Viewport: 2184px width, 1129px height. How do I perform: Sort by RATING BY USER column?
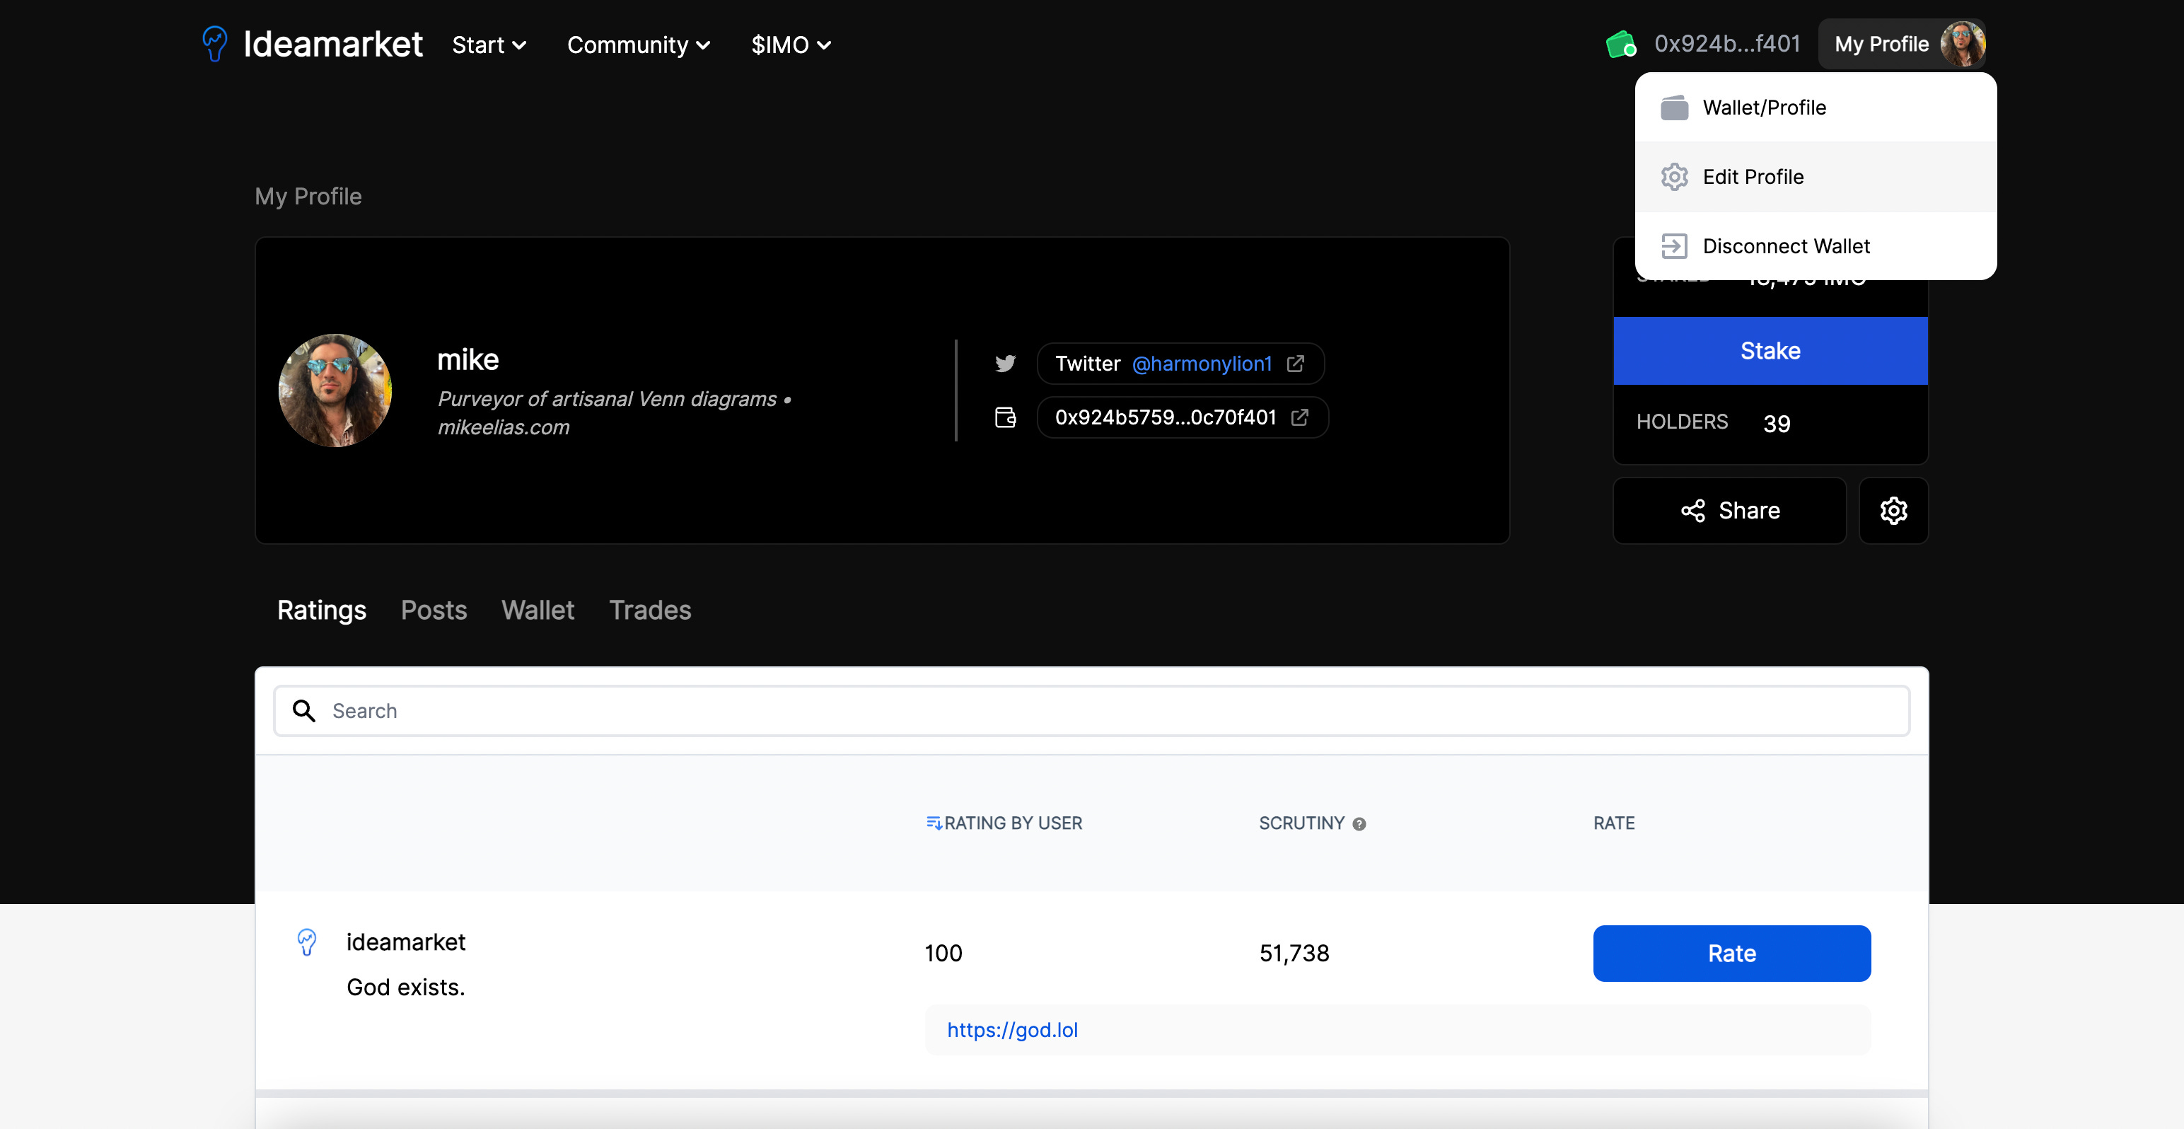click(1012, 823)
